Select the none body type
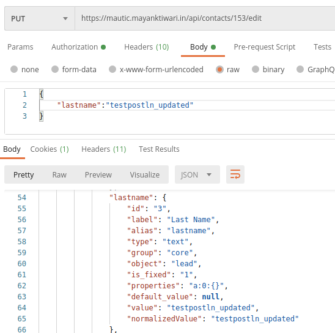The height and width of the screenshot is (333, 335). (24, 70)
